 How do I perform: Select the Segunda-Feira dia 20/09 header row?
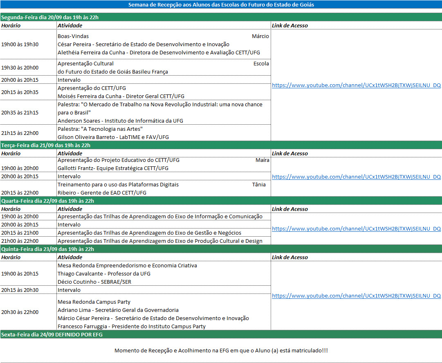pos(221,17)
